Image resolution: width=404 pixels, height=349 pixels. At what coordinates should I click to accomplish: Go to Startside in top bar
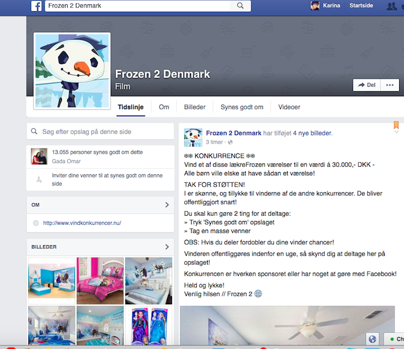coord(361,5)
